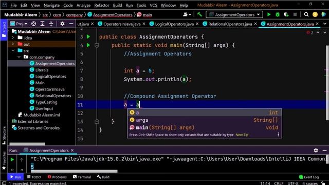Close AssignmentOperators run tab

pos(72,151)
